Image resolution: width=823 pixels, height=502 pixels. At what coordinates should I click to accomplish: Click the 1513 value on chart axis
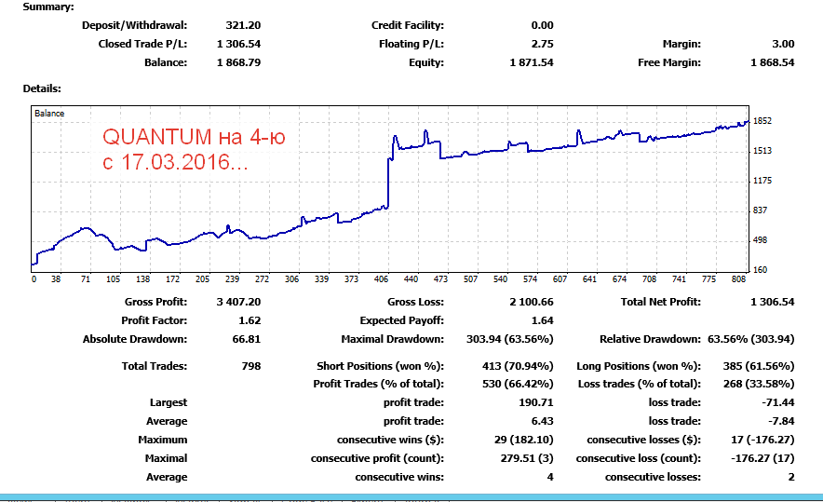pos(762,151)
